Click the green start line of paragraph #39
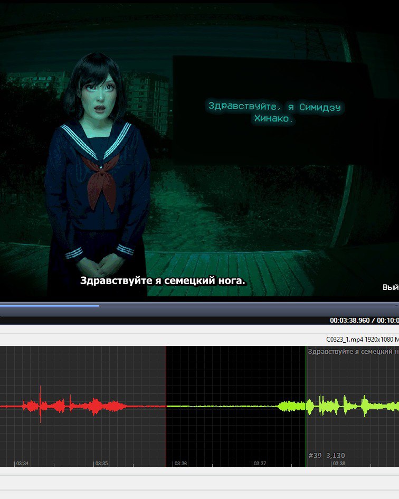The image size is (399, 499). (306, 406)
